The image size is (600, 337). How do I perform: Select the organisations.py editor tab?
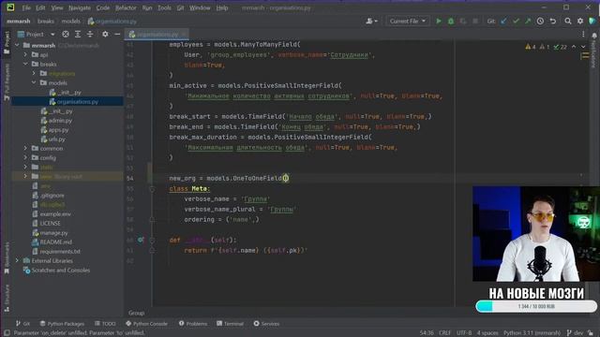(x=157, y=34)
